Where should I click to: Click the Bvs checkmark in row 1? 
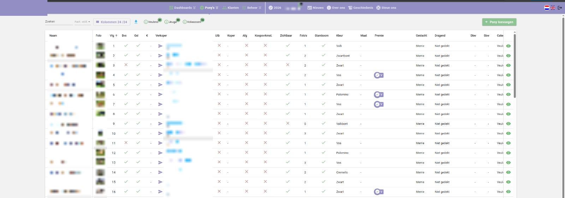click(x=126, y=45)
